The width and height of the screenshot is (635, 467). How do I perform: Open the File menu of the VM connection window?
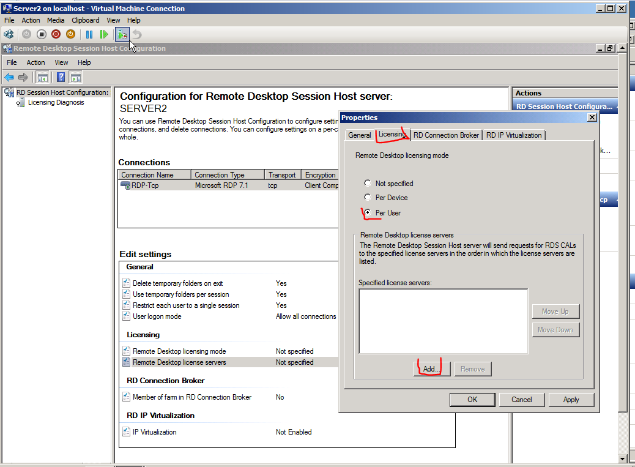point(9,20)
